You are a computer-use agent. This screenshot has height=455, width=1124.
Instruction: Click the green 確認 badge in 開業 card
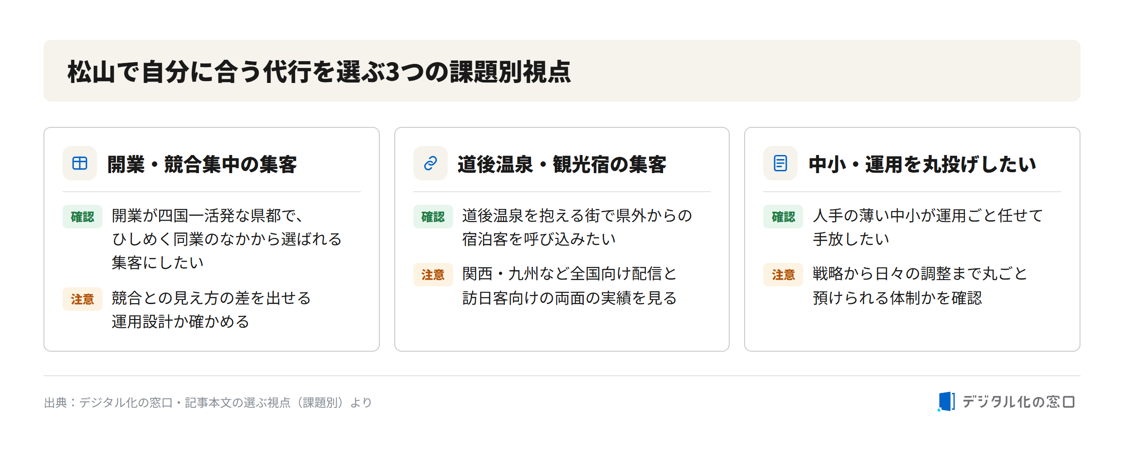tap(82, 217)
